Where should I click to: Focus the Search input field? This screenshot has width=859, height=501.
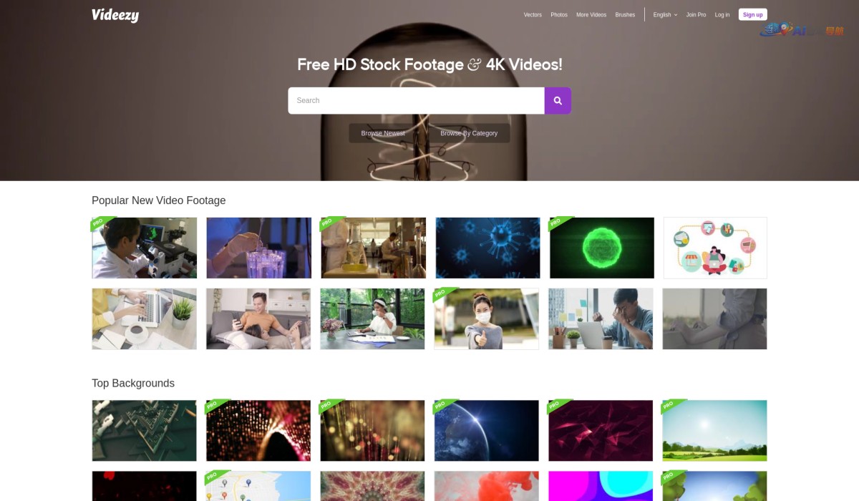[x=416, y=101]
